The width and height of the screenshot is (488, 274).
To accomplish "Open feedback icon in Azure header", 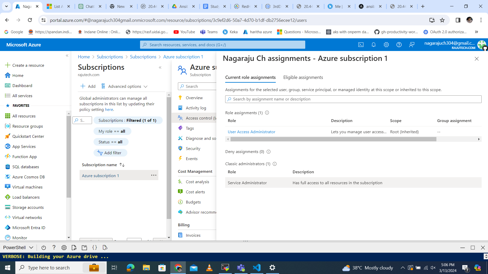I will pyautogui.click(x=411, y=45).
